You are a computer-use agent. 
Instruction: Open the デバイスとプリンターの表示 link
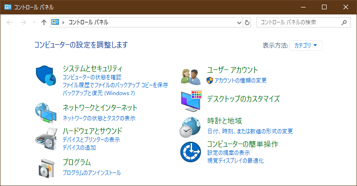91,140
